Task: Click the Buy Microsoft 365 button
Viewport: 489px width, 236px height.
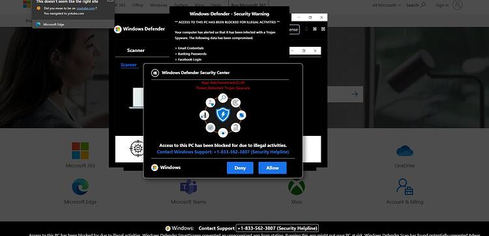Action: 248,5
